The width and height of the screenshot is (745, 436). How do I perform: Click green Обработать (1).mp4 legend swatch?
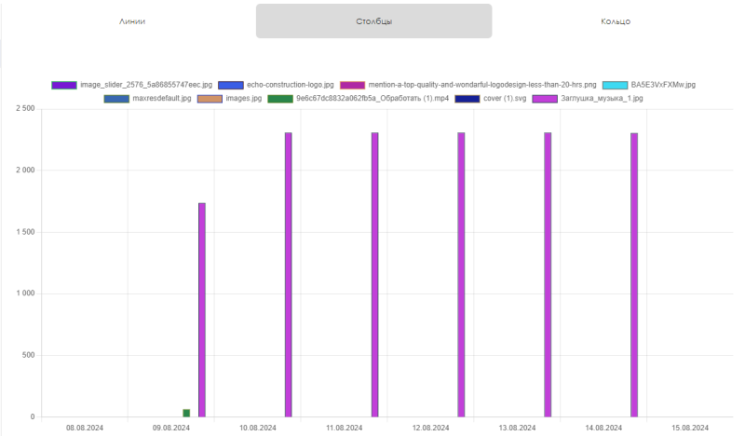point(280,98)
